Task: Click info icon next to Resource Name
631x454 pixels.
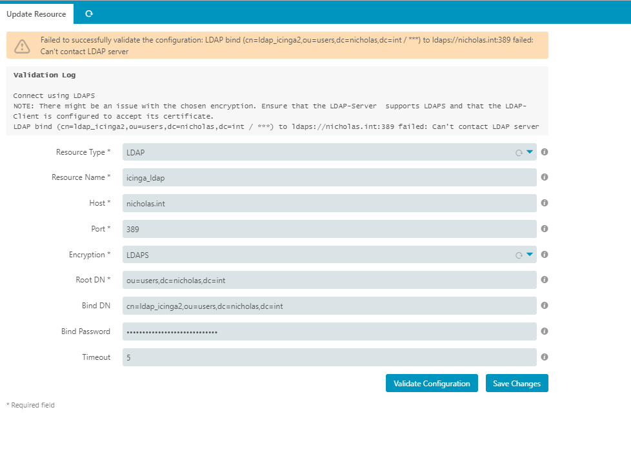Action: [x=545, y=177]
